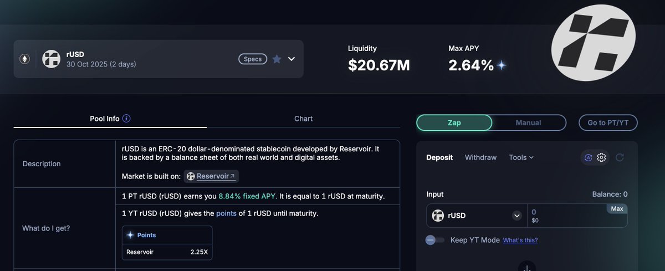
Task: Click the 8.84% fixed APY text
Action: pyautogui.click(x=247, y=196)
